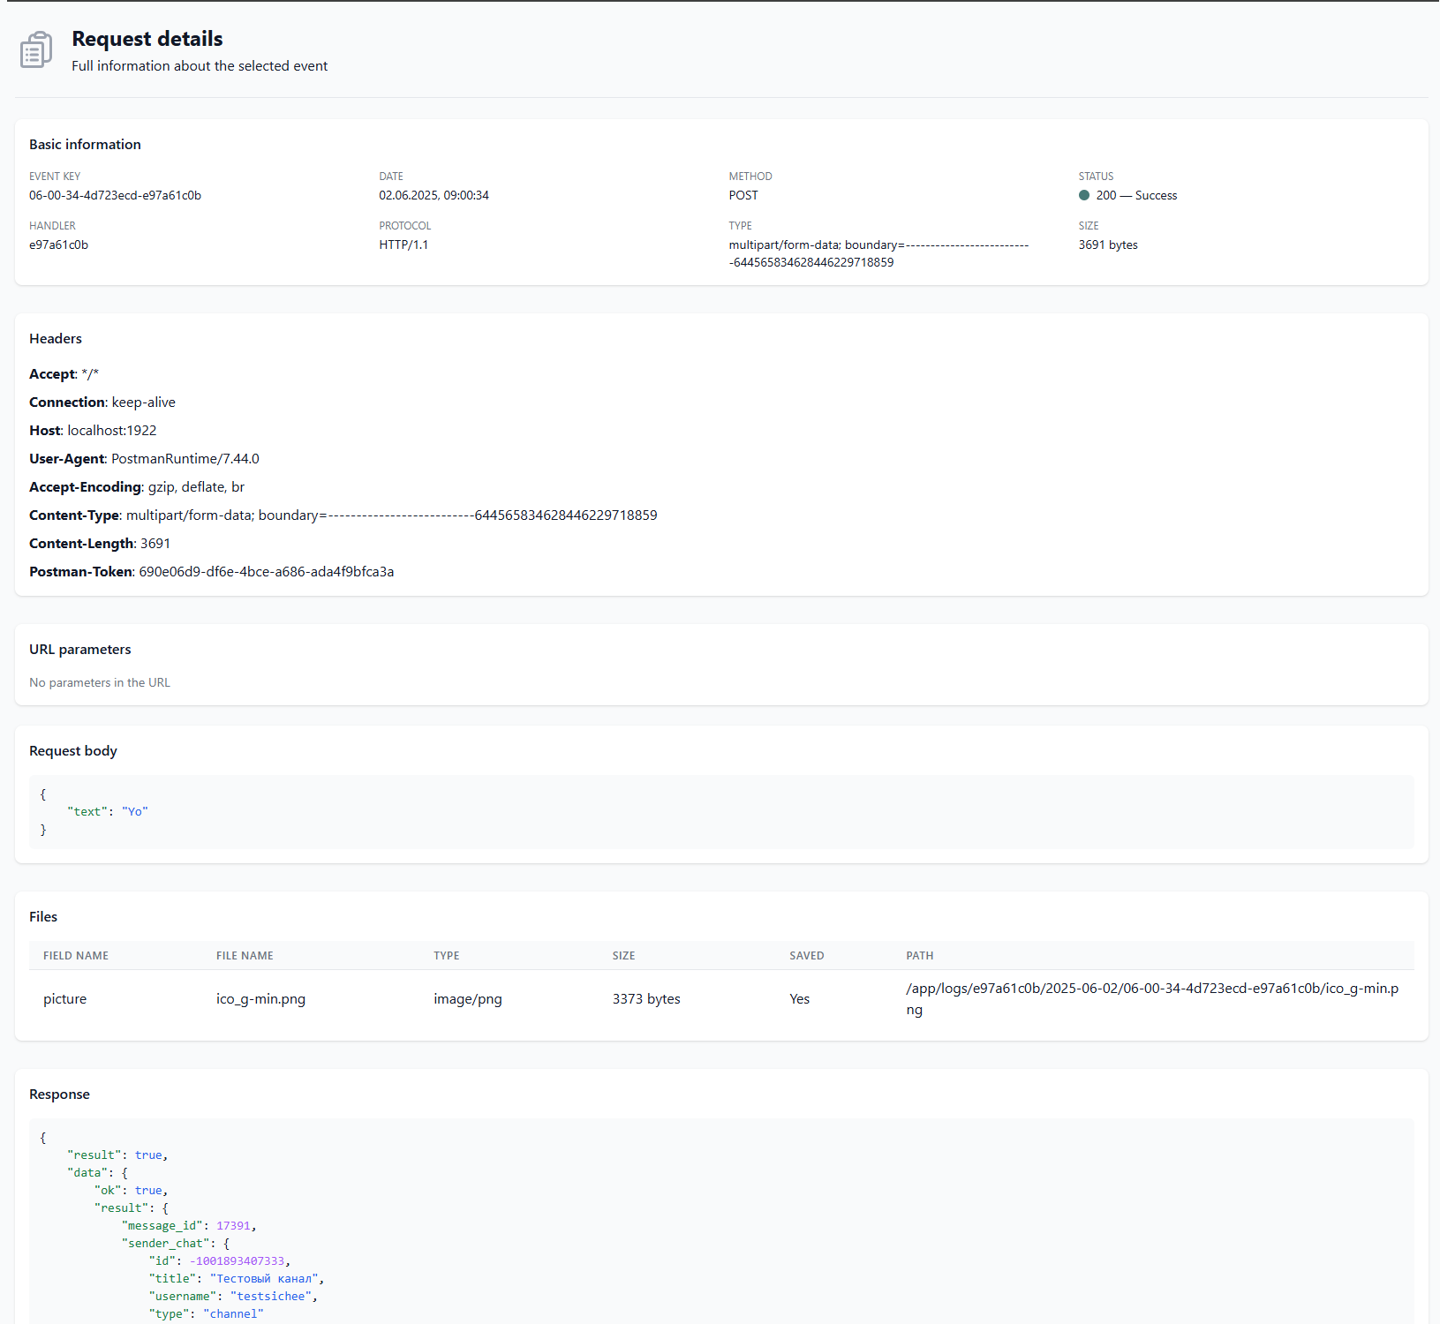
Task: Click the clipboard icon beside Request details
Action: pyautogui.click(x=36, y=50)
